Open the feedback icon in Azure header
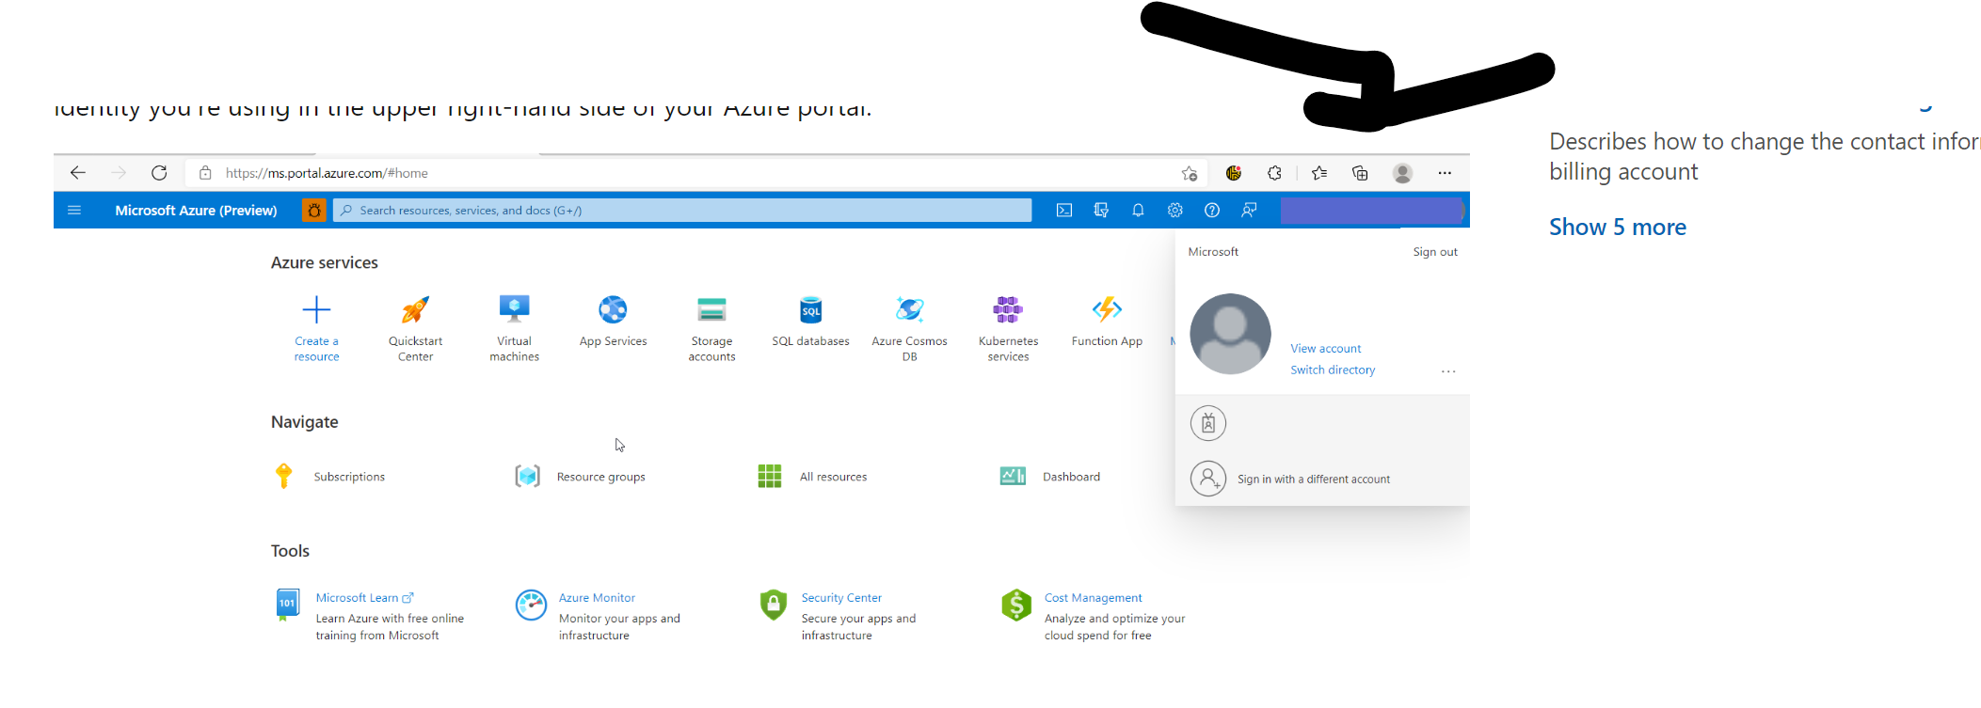Screen dimensions: 1981x708 pos(1249,211)
